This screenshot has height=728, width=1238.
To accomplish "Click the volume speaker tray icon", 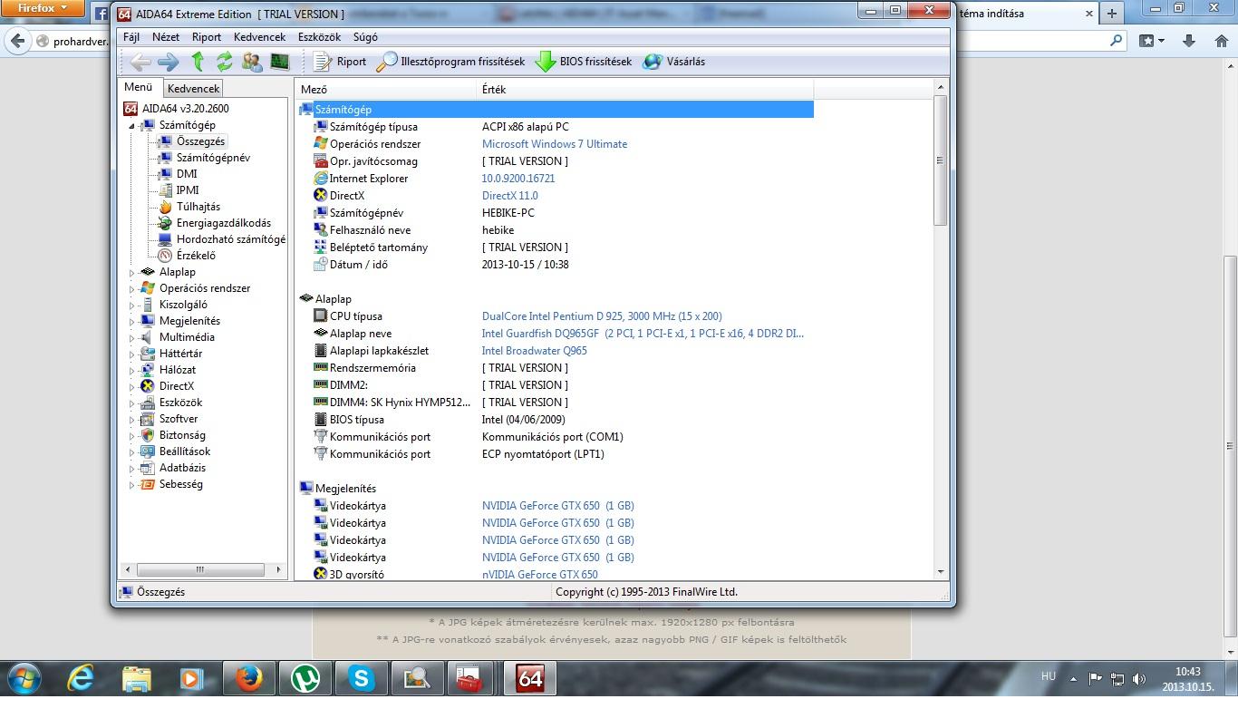I will (x=1139, y=678).
